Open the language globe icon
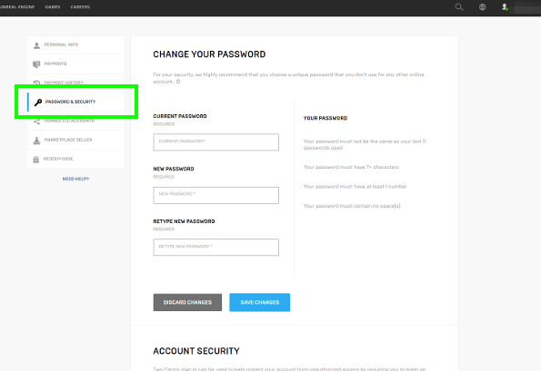 coord(482,7)
